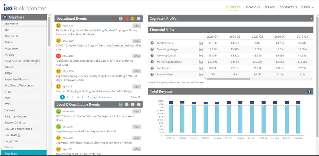Click the Employees chart icon
The height and width of the screenshot is (156, 319).
(x=201, y=68)
